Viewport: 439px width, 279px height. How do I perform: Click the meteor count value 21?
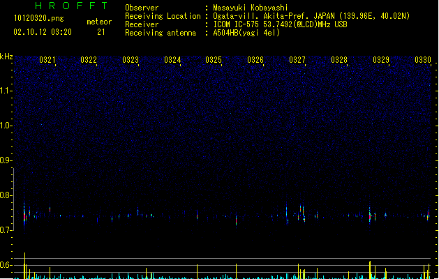101,32
